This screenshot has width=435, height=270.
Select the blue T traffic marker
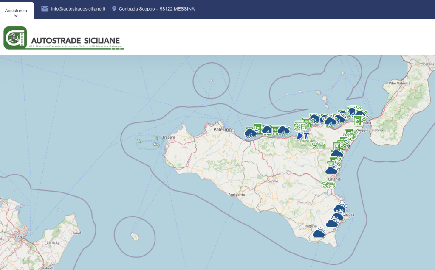(303, 136)
